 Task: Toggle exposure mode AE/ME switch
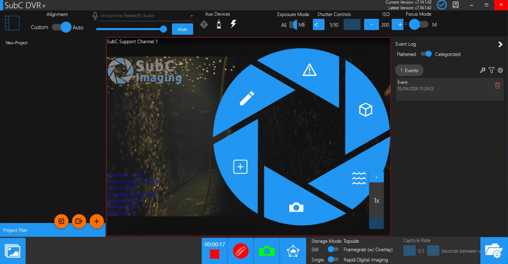pyautogui.click(x=293, y=25)
